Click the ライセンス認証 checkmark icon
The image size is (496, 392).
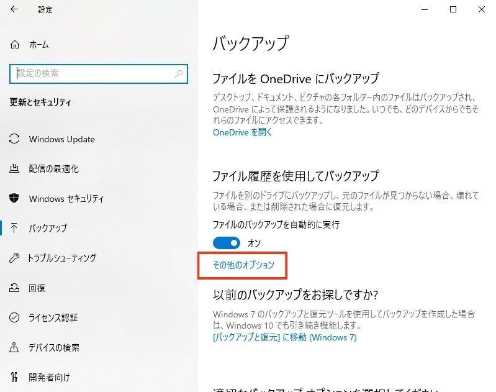(14, 317)
